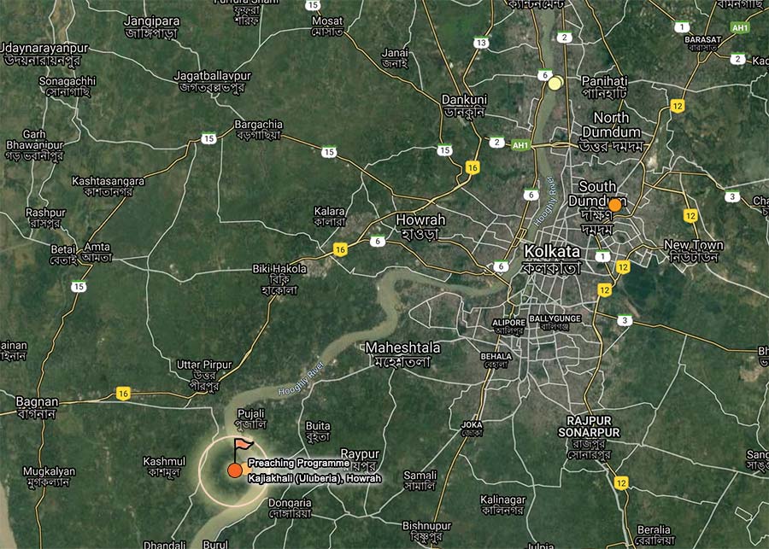
Task: Click the AH1 shield below Dankuni
Action: pos(520,145)
